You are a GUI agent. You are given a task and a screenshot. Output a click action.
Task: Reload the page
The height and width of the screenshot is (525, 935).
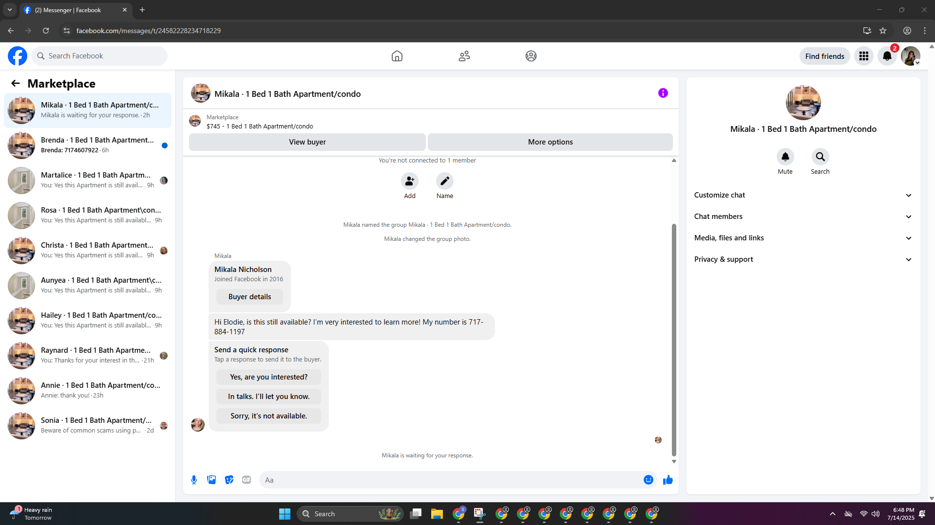46,31
